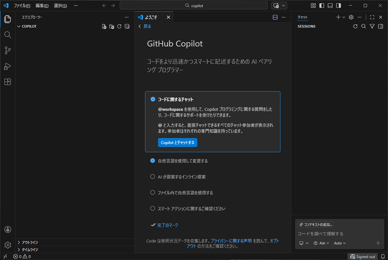Open the notifications bell in the status bar
Screen dimensions: 388x260
click(383, 256)
